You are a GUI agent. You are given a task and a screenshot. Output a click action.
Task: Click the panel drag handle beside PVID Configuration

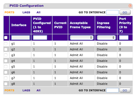coord(7,6)
